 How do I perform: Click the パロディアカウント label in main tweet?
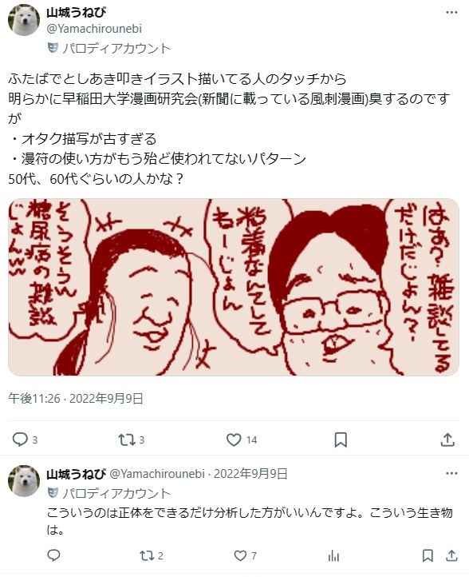pyautogui.click(x=116, y=48)
